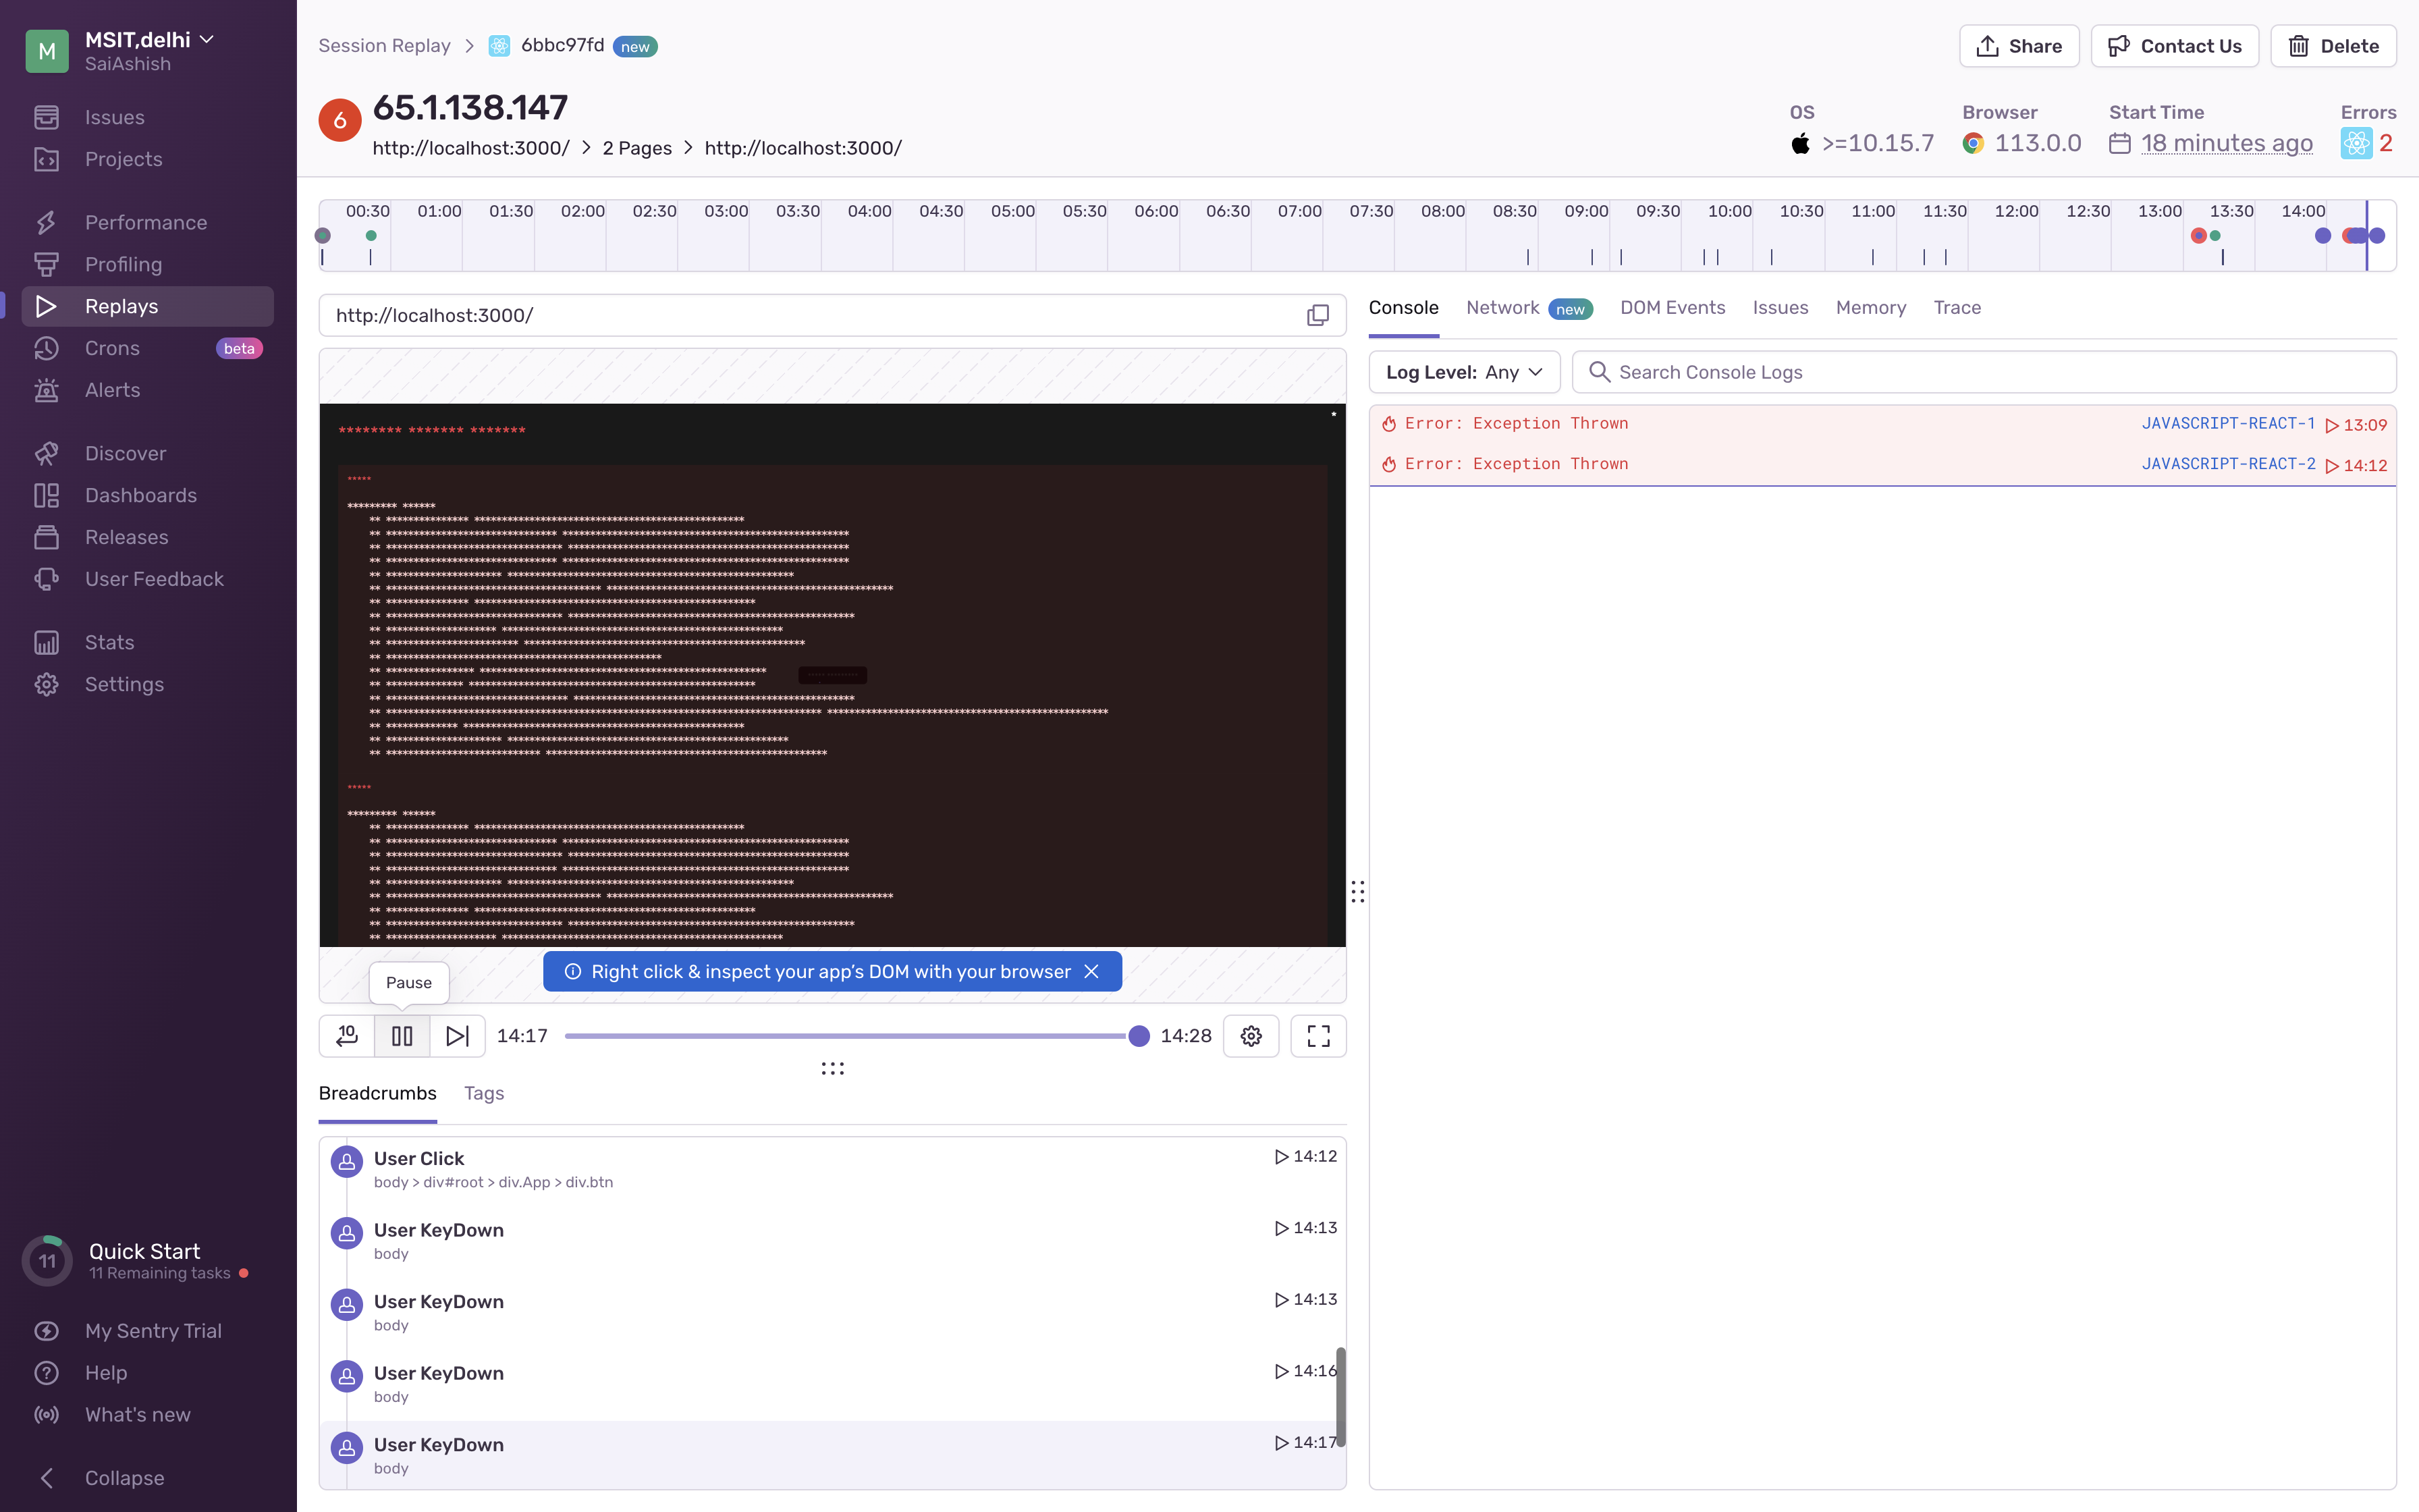
Task: Dismiss the DOM inspect notification banner
Action: 1091,971
